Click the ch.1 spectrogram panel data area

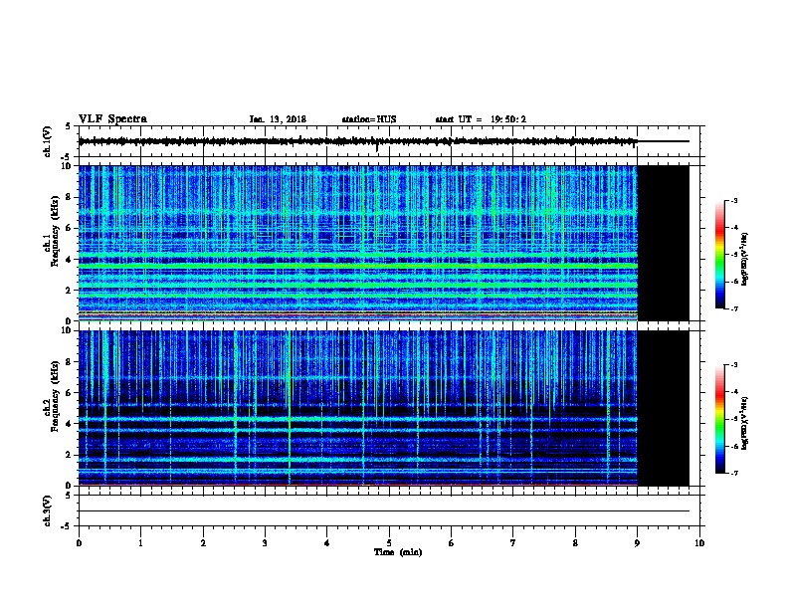point(358,243)
